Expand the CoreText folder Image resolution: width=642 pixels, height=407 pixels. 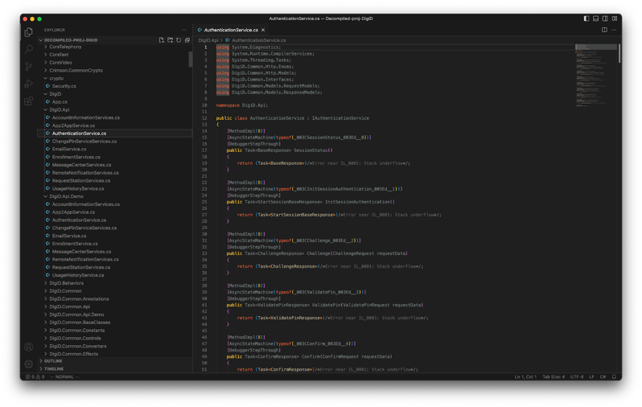(x=59, y=55)
